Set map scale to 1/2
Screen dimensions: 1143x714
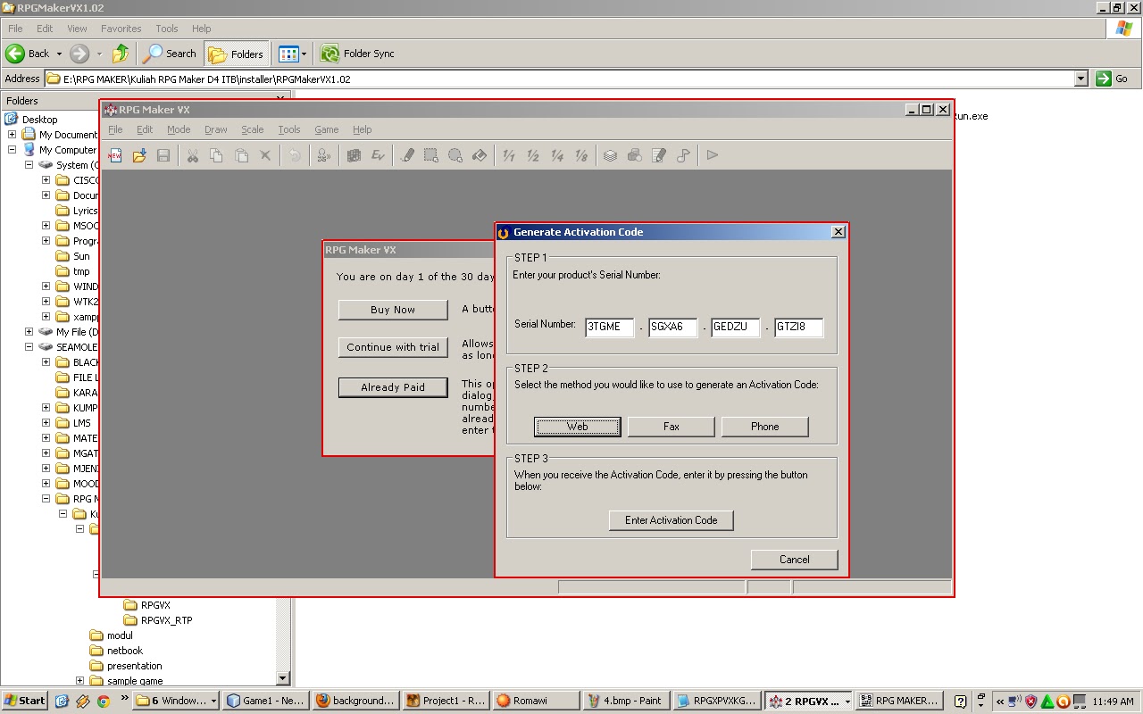(x=533, y=155)
